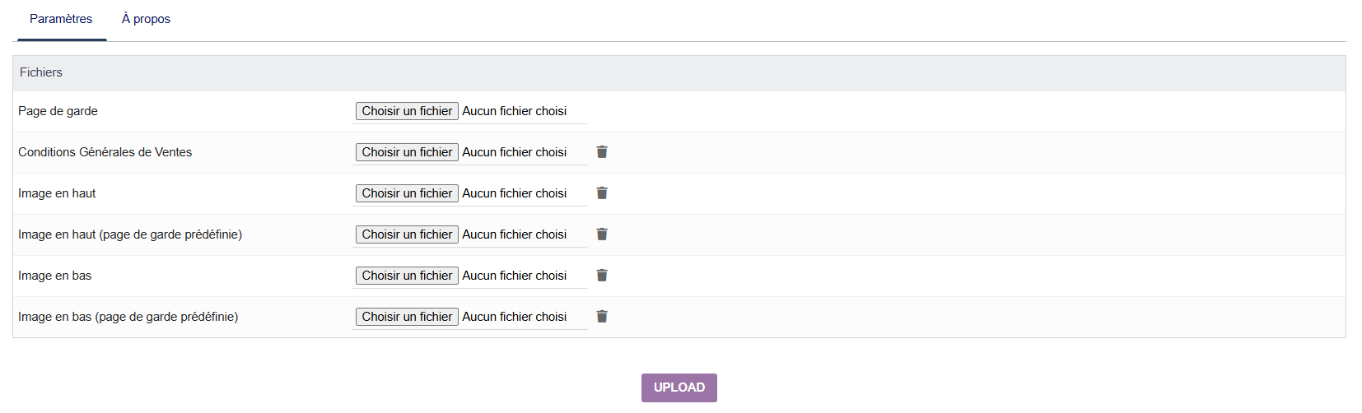This screenshot has width=1362, height=413.
Task: Switch to the Paramètres tab
Action: pyautogui.click(x=61, y=19)
